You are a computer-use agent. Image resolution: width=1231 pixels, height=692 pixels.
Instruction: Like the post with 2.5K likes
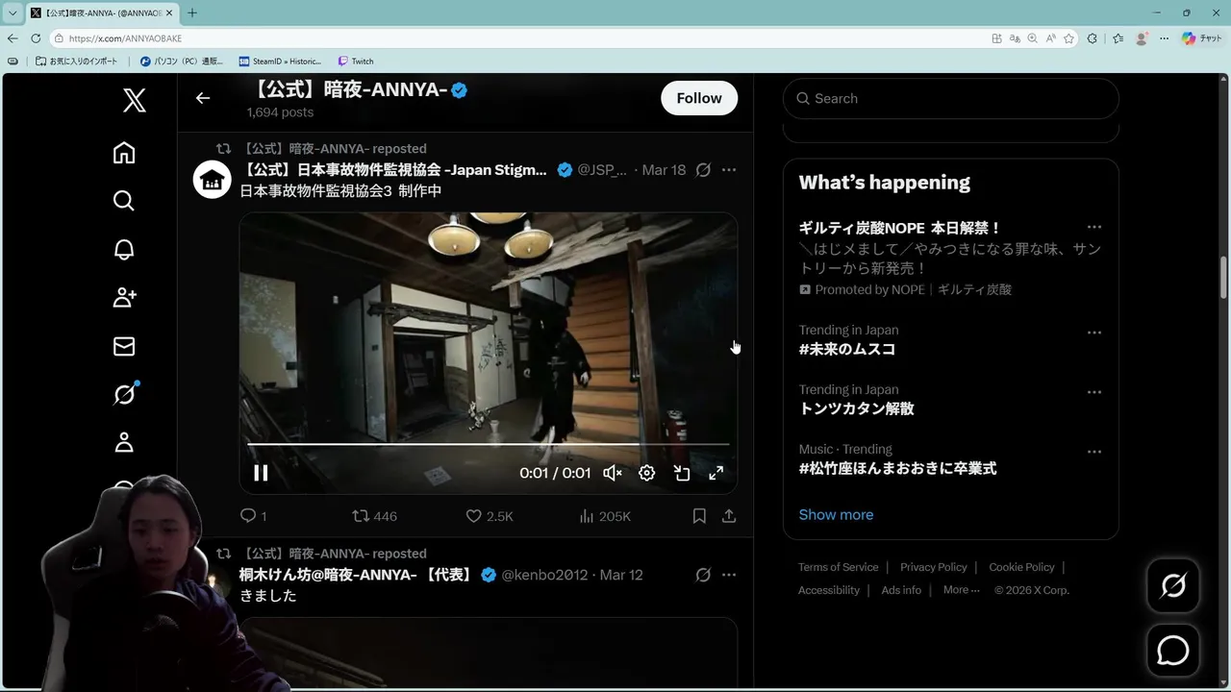pyautogui.click(x=490, y=516)
